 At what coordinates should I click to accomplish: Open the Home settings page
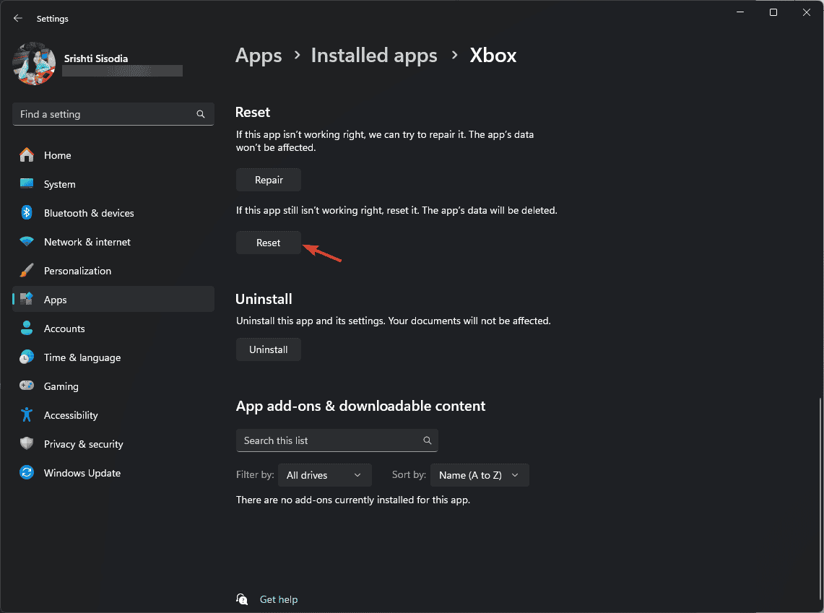[x=113, y=155]
